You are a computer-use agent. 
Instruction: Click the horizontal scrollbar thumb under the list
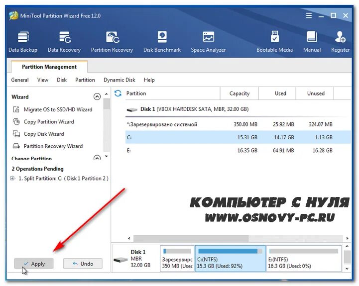point(191,238)
